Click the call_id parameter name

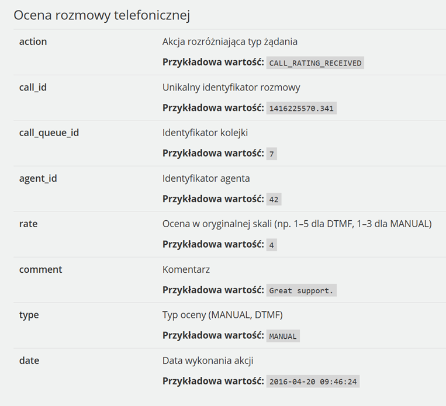33,87
